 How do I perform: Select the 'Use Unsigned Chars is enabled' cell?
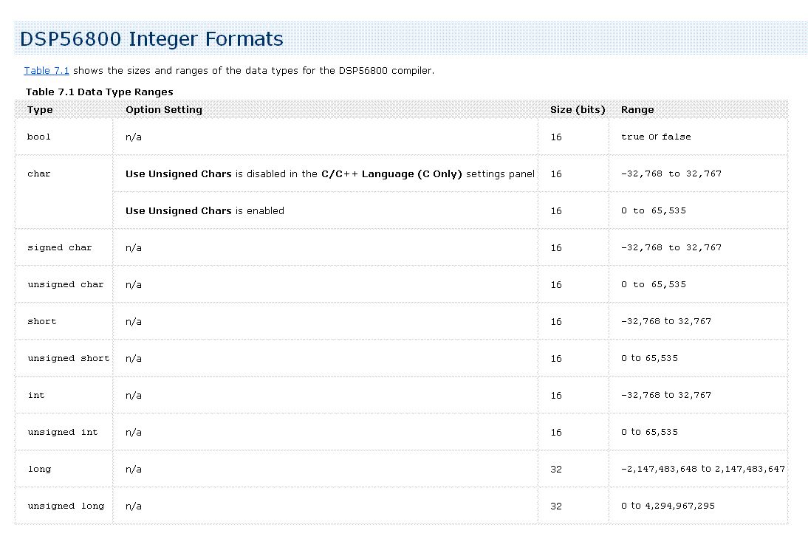click(x=205, y=210)
